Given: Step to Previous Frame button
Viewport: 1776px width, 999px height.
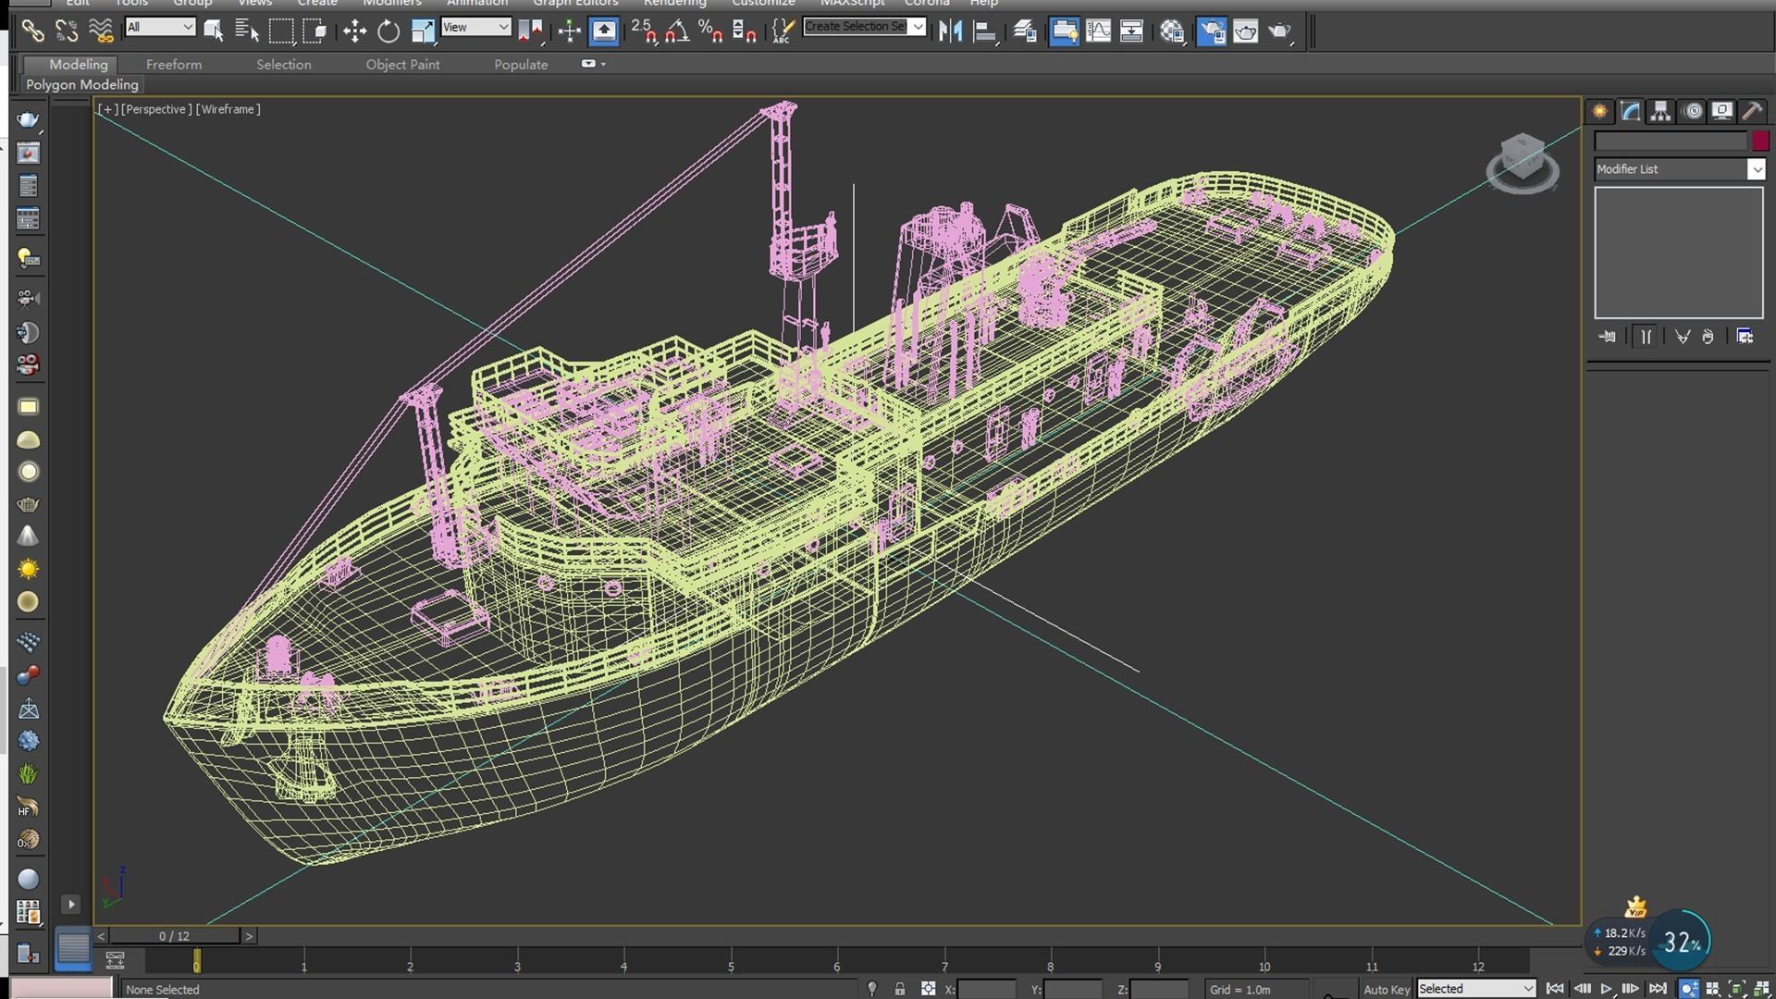Looking at the screenshot, I should coord(1582,989).
